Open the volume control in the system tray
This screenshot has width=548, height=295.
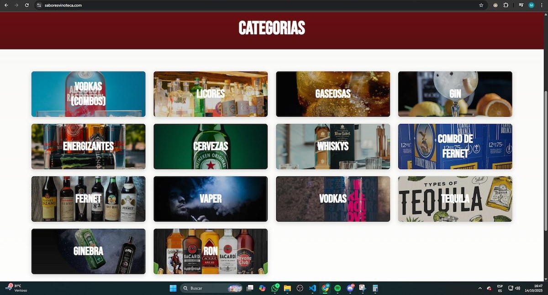click(x=518, y=288)
